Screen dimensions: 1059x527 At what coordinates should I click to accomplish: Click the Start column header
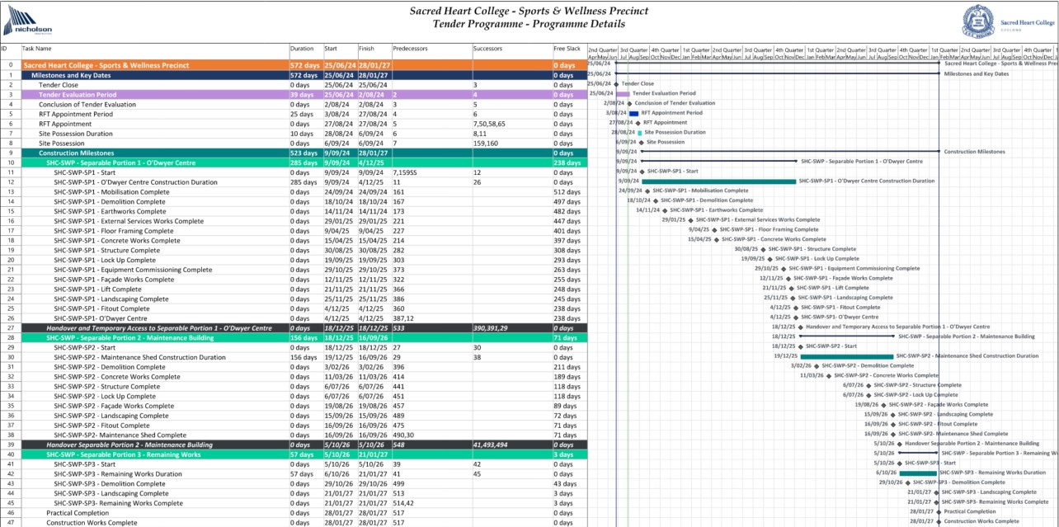[331, 49]
